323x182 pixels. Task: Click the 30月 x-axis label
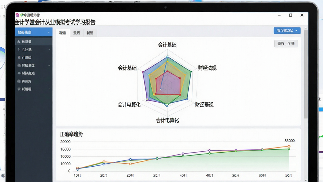262,175
